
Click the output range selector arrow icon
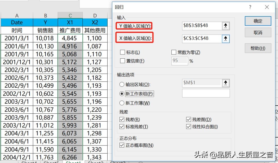226,83
